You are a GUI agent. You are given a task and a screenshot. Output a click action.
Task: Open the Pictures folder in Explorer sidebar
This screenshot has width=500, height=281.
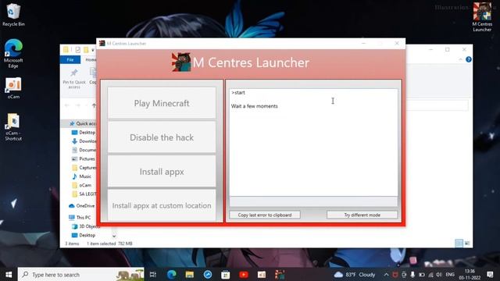pos(84,158)
